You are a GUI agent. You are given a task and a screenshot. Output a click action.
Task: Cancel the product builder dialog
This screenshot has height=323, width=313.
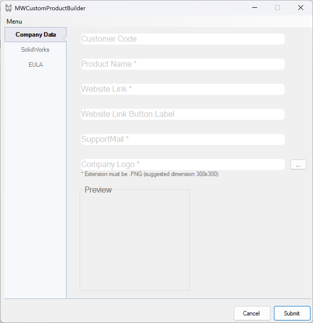click(x=252, y=313)
